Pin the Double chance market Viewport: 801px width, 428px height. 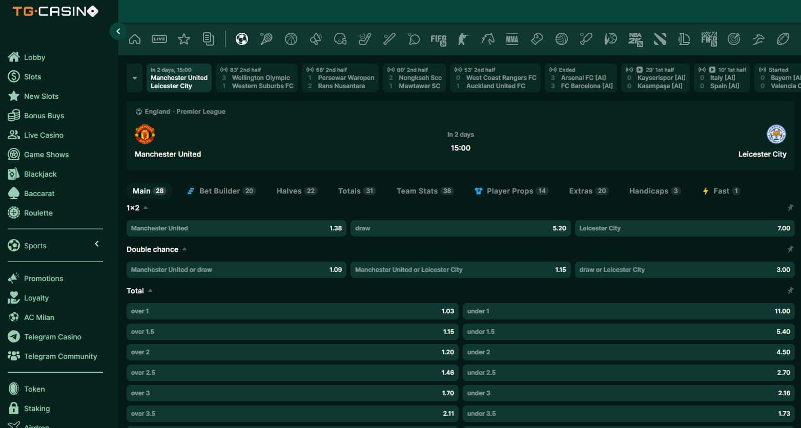(x=790, y=249)
